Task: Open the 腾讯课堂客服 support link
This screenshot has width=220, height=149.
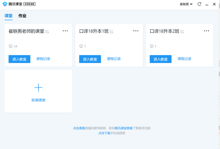Action: tap(123, 128)
